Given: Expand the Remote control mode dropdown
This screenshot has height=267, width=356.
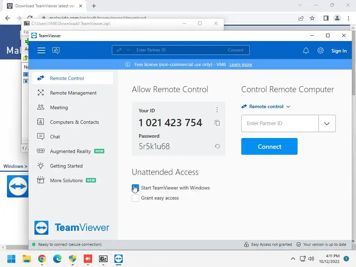Looking at the screenshot, I should [x=266, y=106].
